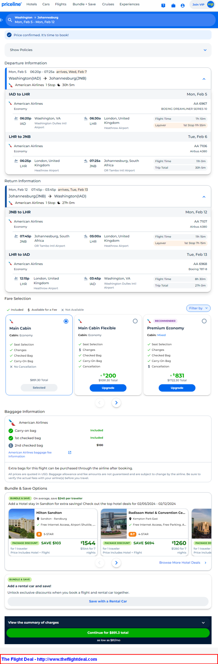This screenshot has width=218, height=664.
Task: Show previous fare options with left arrow
Action: tap(100, 403)
